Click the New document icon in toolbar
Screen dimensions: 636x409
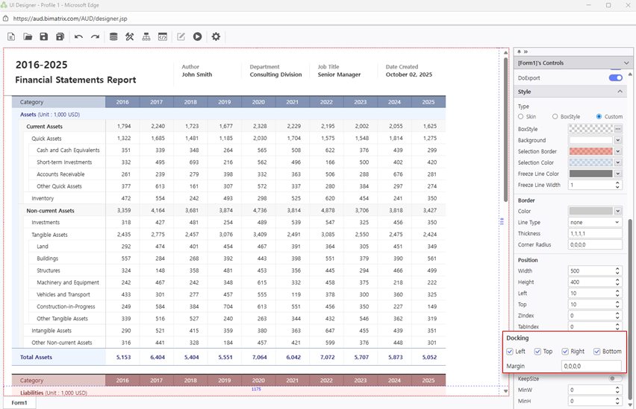click(11, 37)
